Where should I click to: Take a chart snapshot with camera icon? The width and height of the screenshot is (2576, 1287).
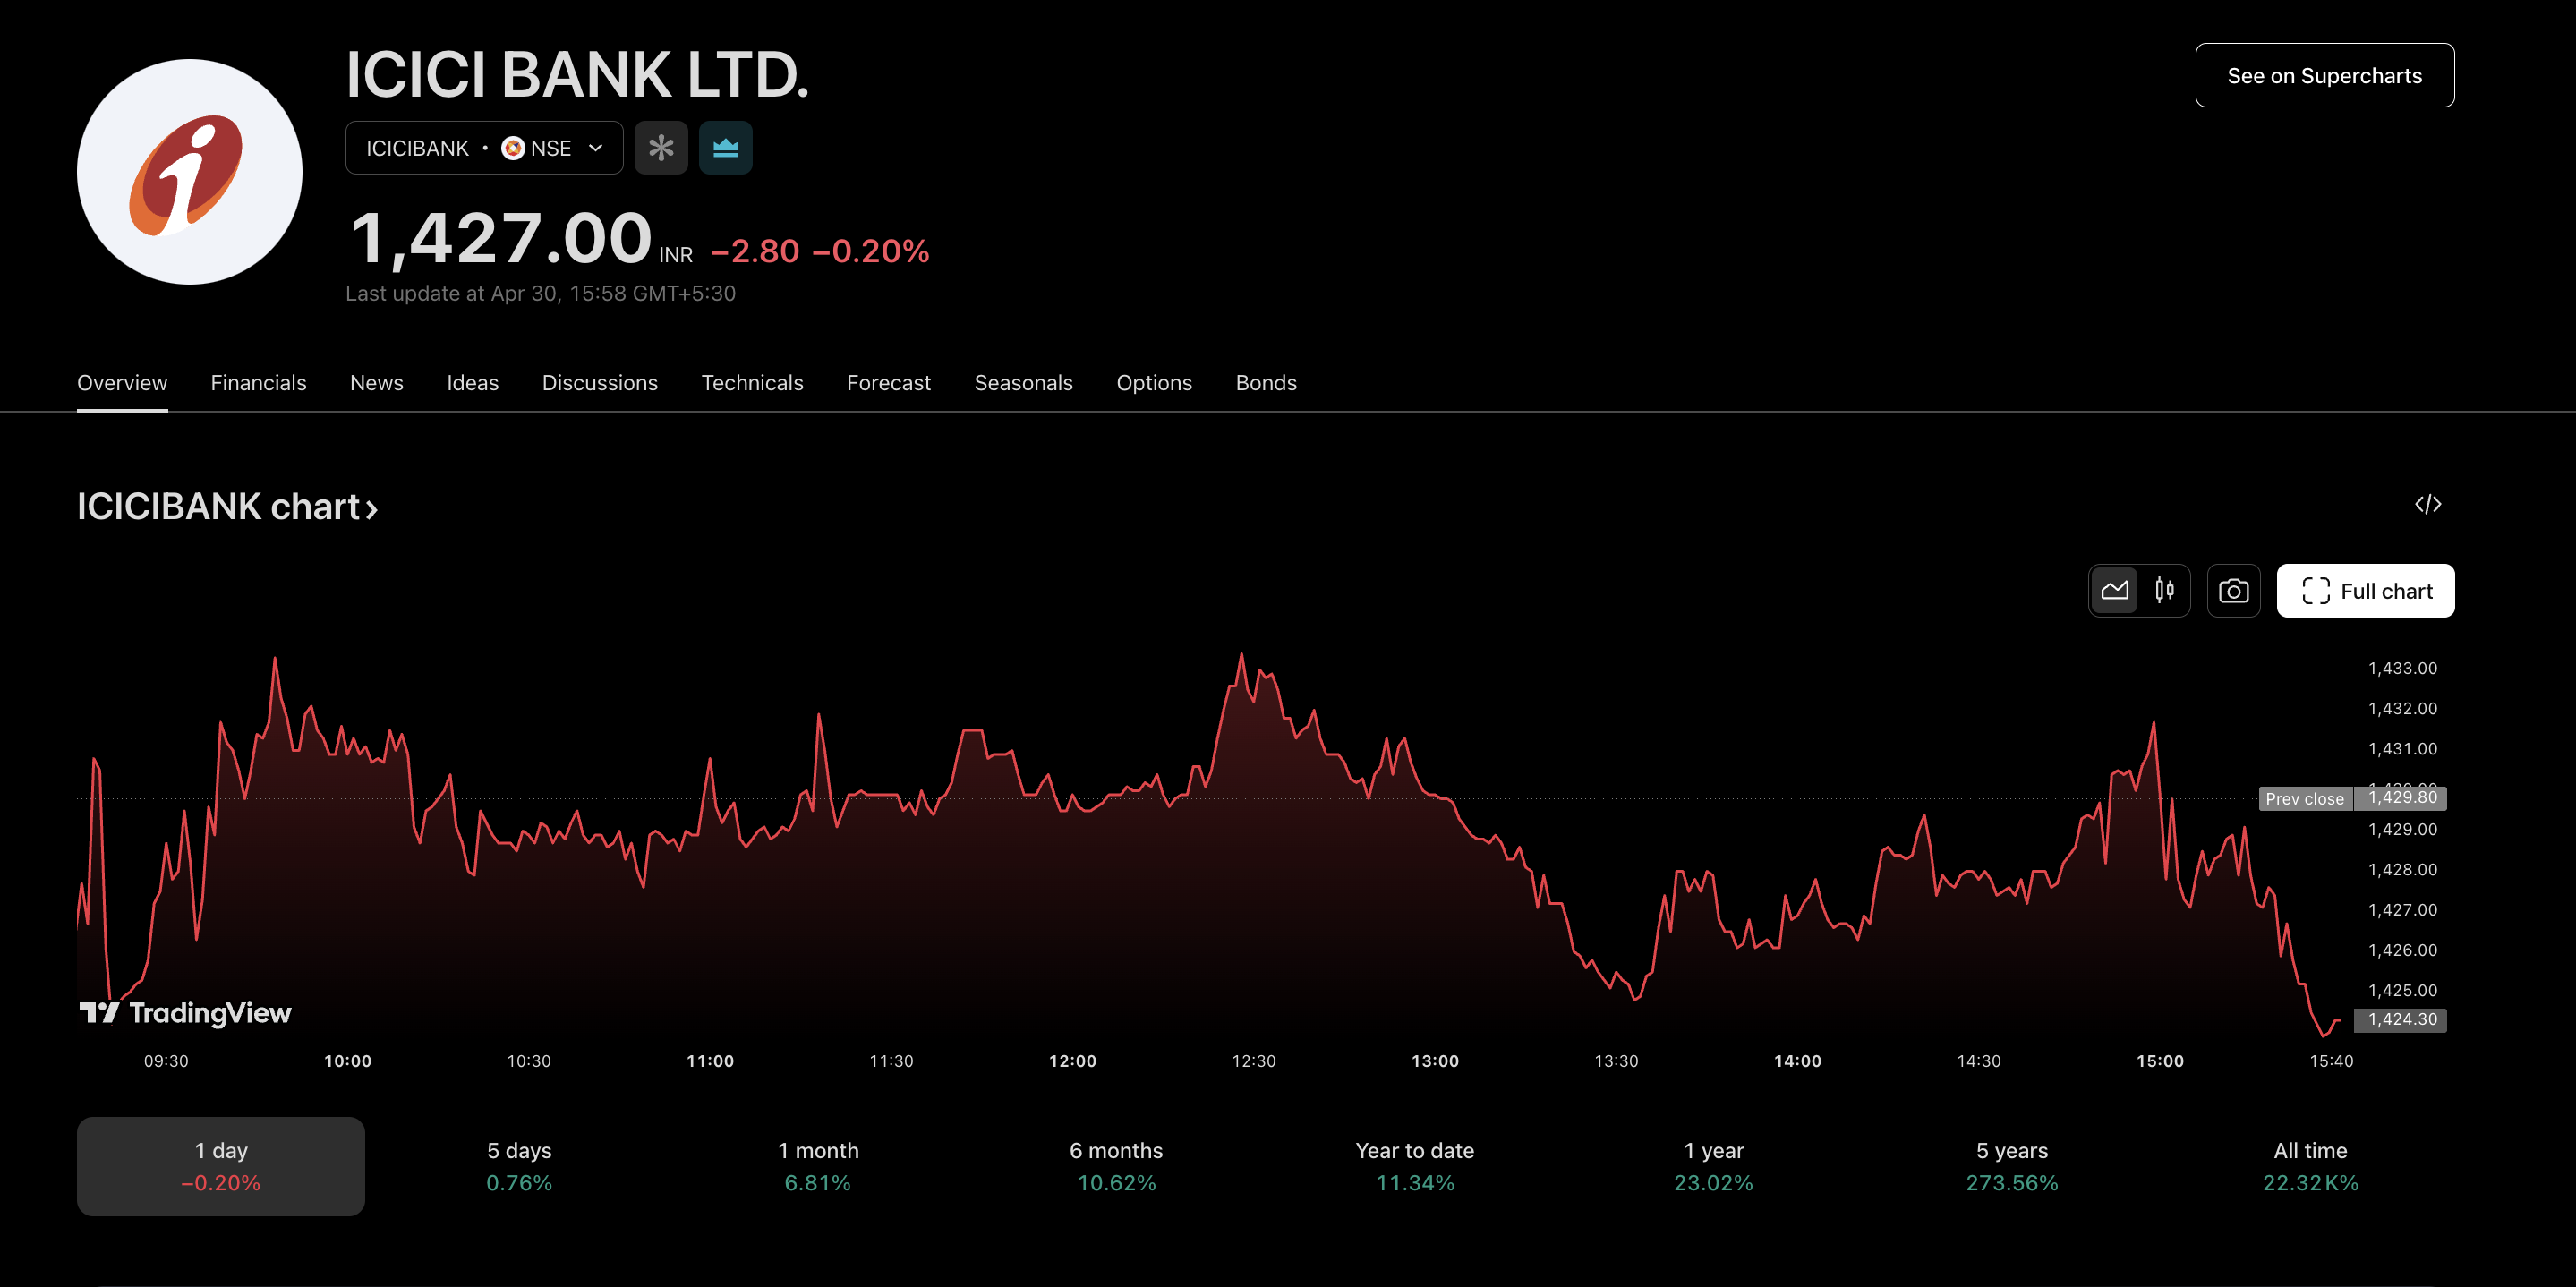click(x=2233, y=591)
